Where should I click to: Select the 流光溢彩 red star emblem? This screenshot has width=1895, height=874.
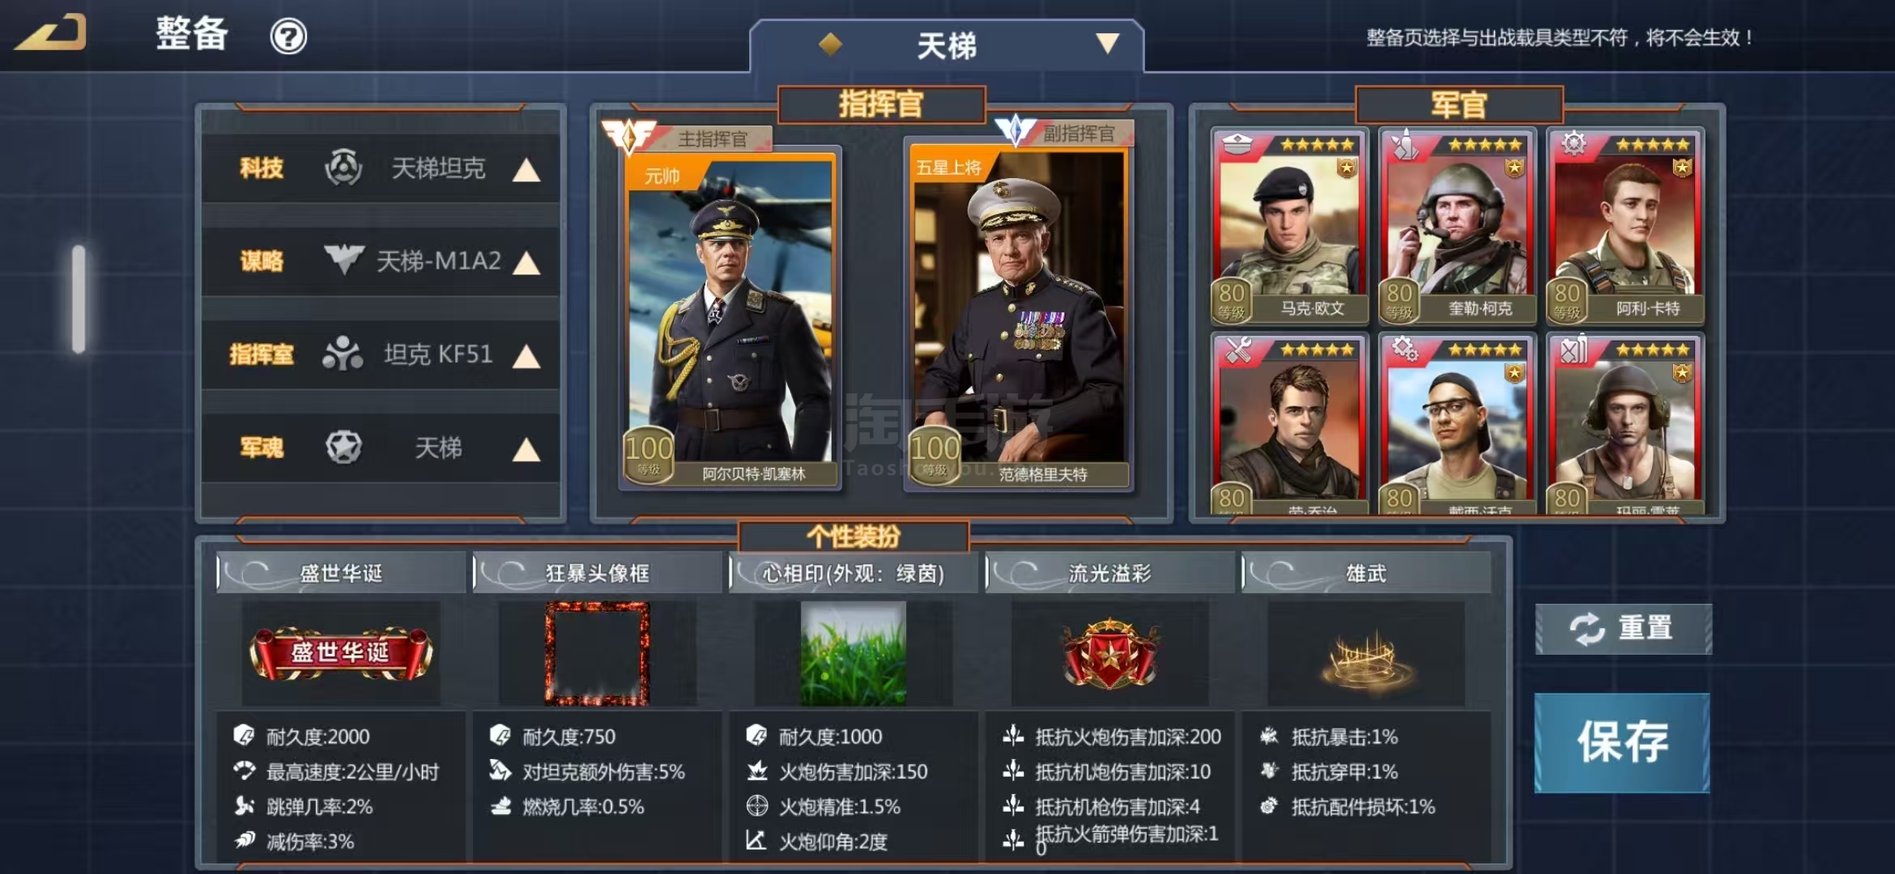pos(1109,653)
